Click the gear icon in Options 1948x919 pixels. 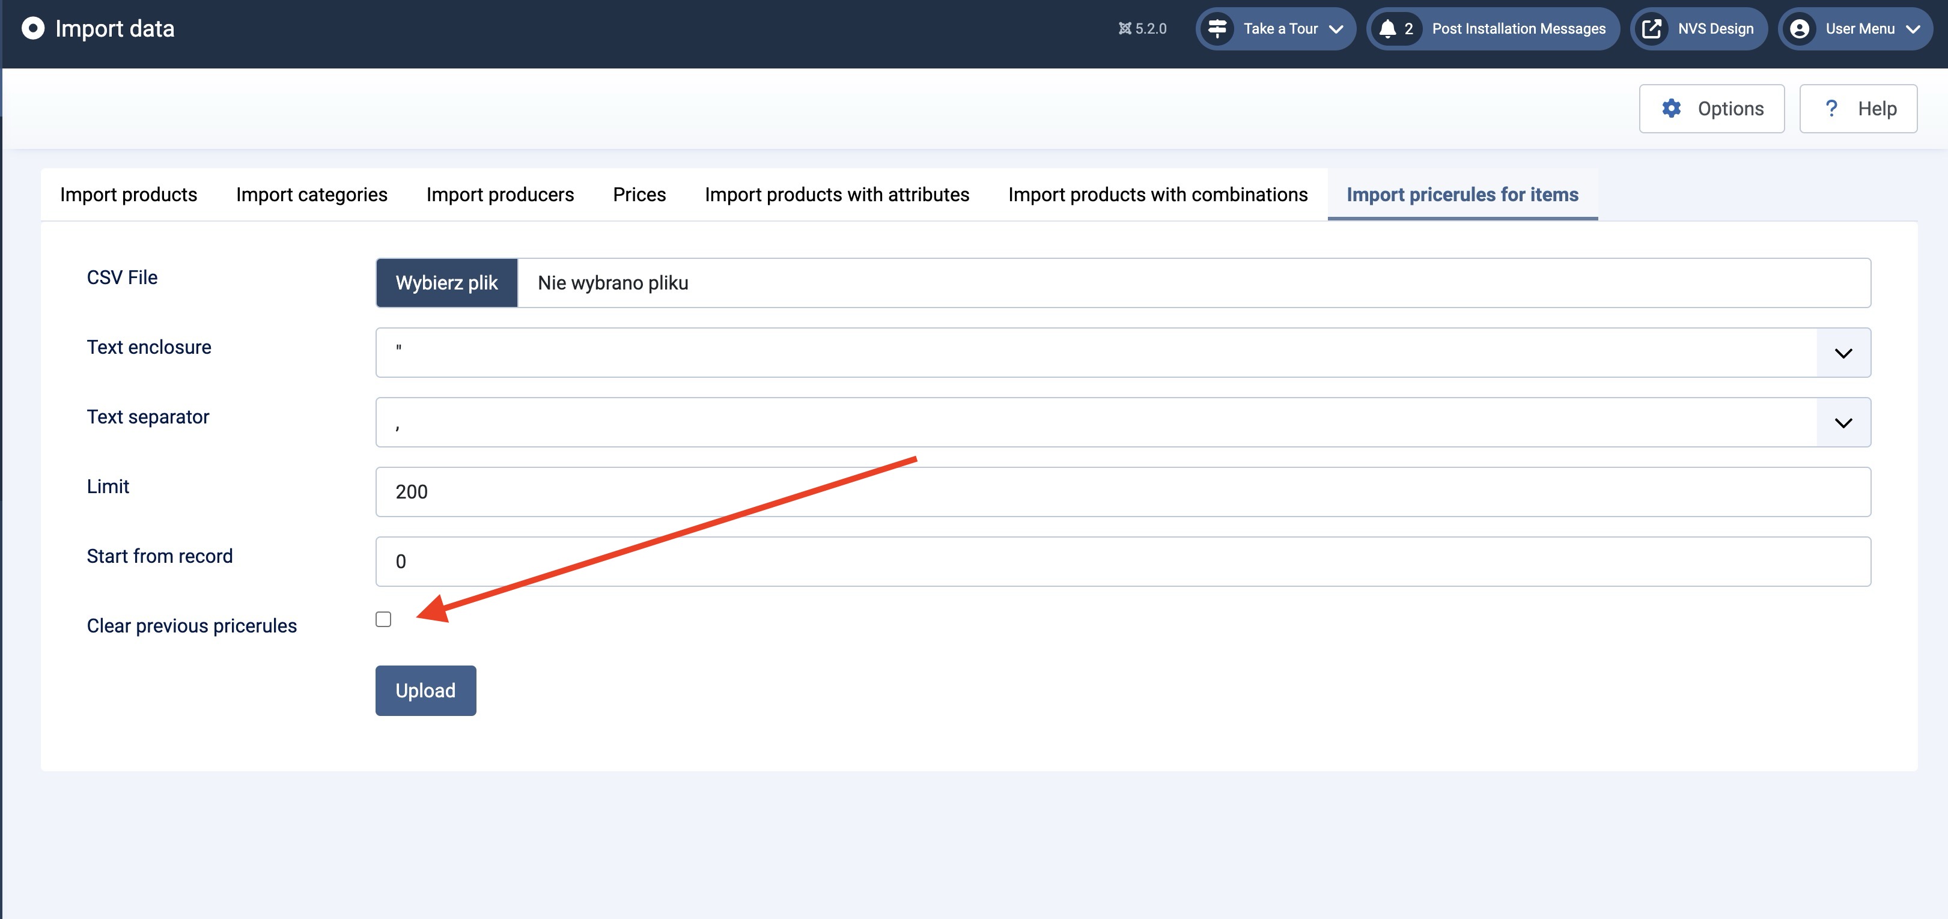click(1671, 108)
